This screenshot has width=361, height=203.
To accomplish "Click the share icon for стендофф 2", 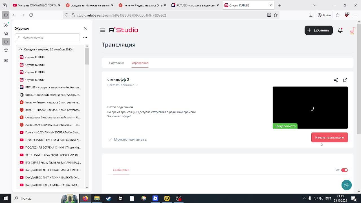I will (x=336, y=80).
